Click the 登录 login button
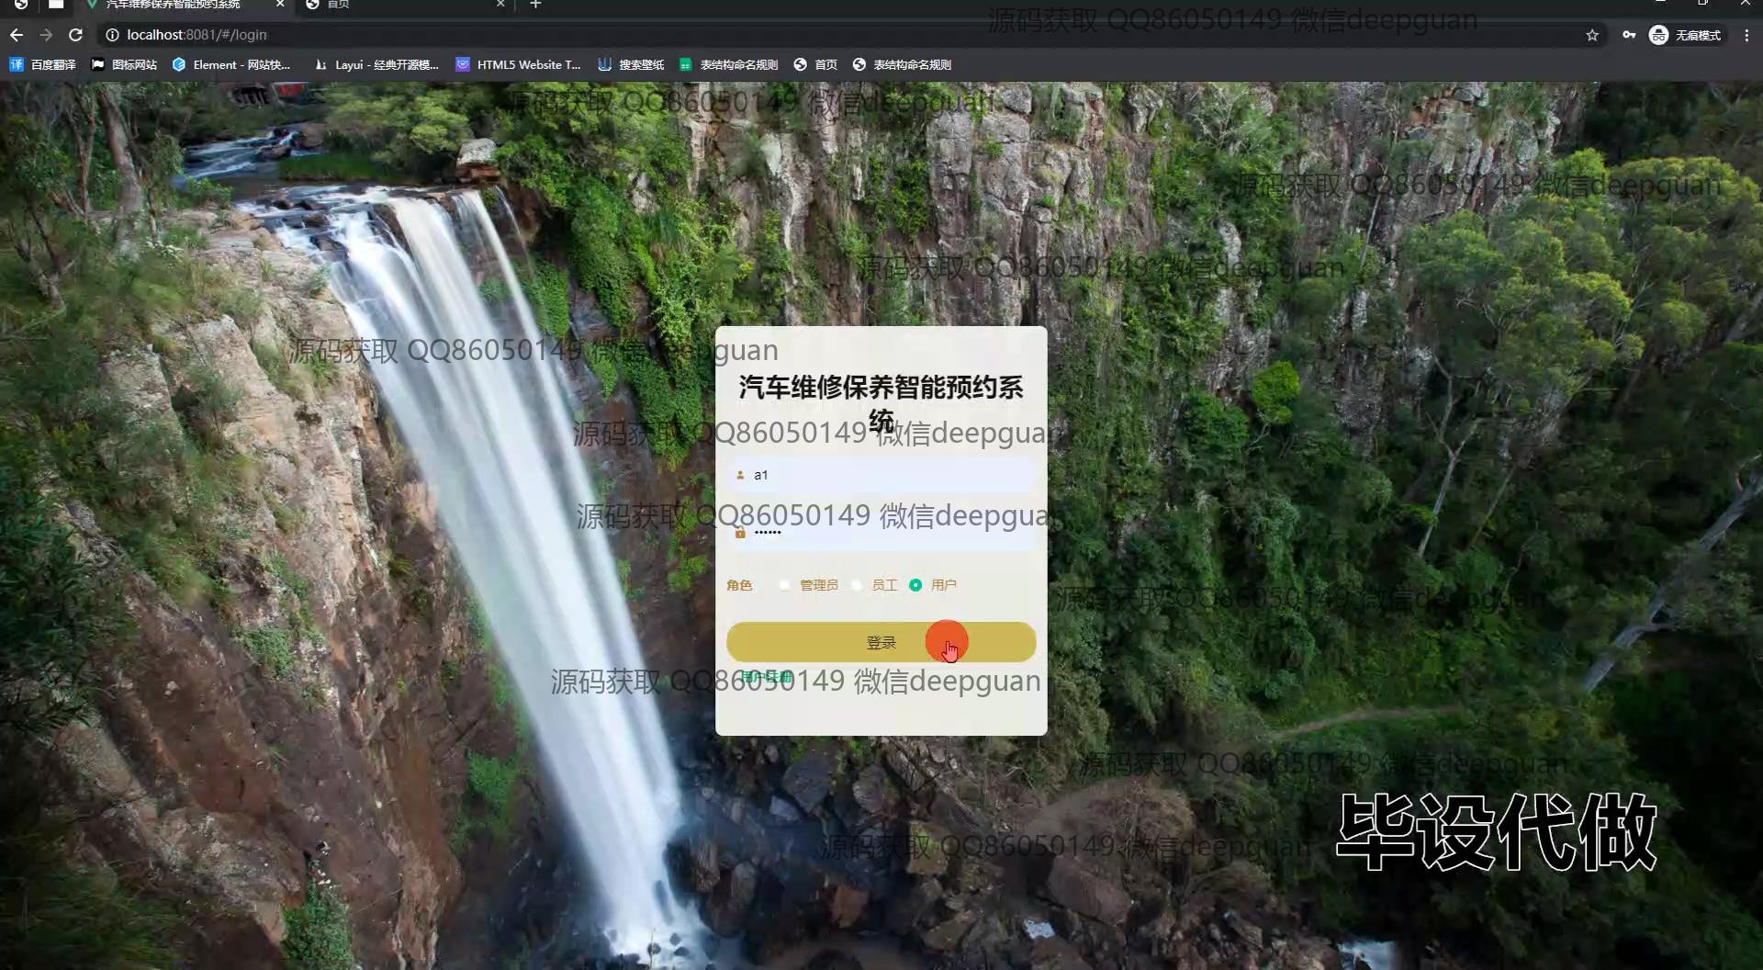This screenshot has width=1763, height=970. (881, 642)
